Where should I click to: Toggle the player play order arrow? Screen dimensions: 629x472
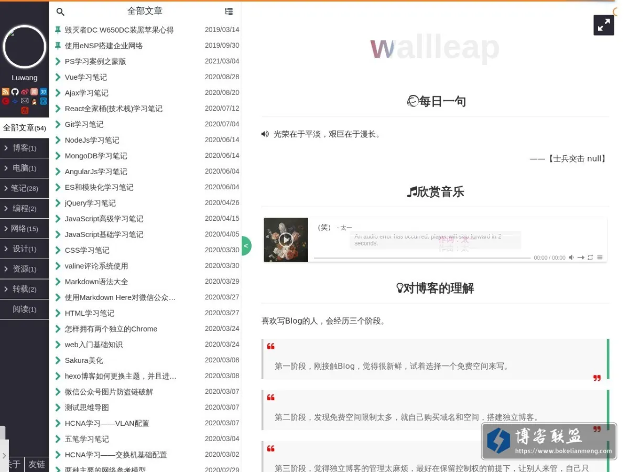coord(581,258)
